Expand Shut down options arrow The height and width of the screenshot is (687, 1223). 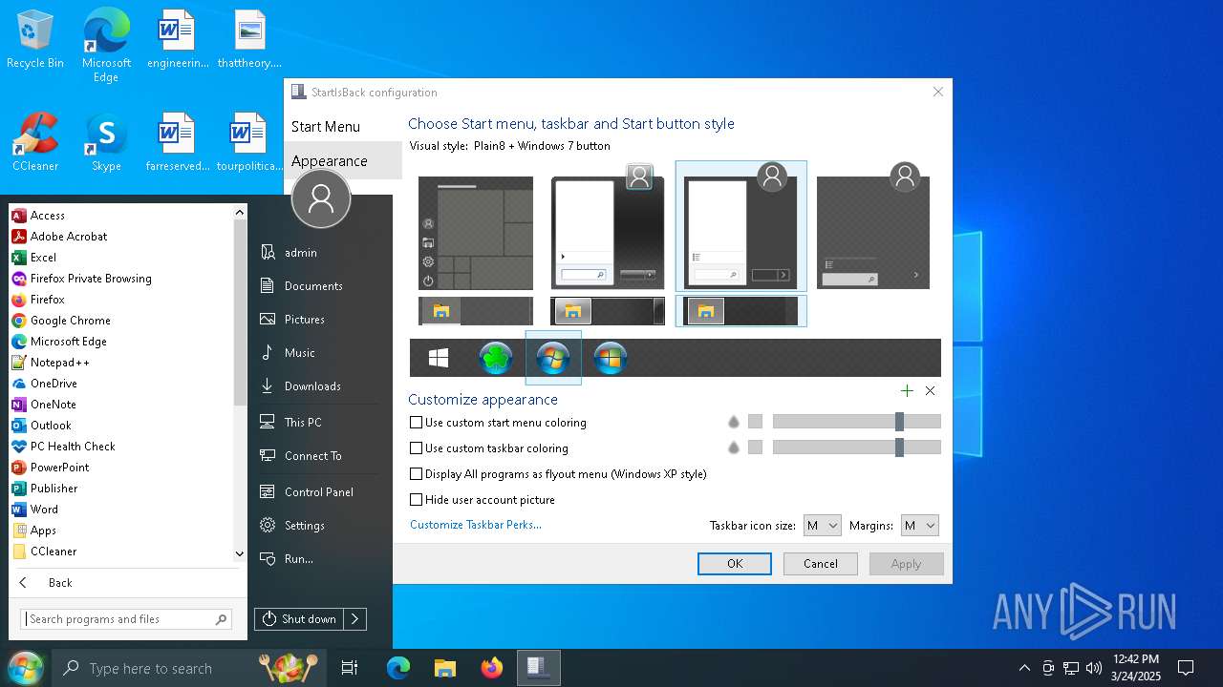(354, 619)
